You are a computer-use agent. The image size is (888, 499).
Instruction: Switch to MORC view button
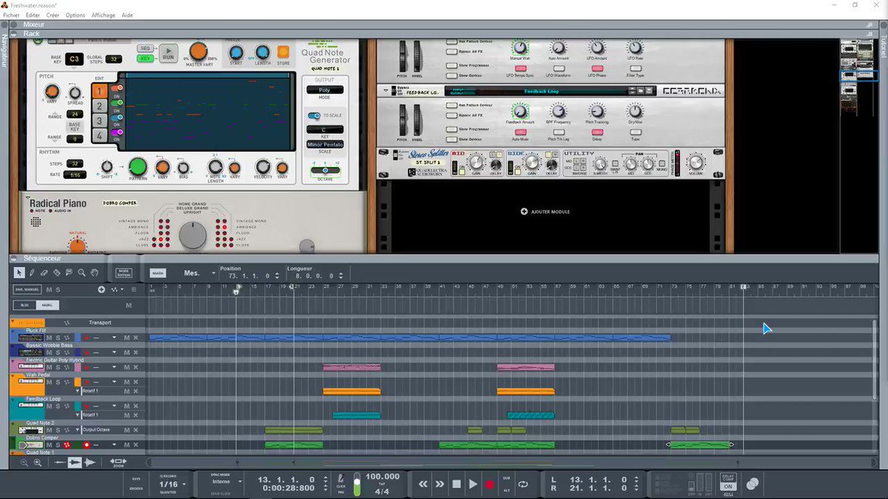tap(47, 305)
